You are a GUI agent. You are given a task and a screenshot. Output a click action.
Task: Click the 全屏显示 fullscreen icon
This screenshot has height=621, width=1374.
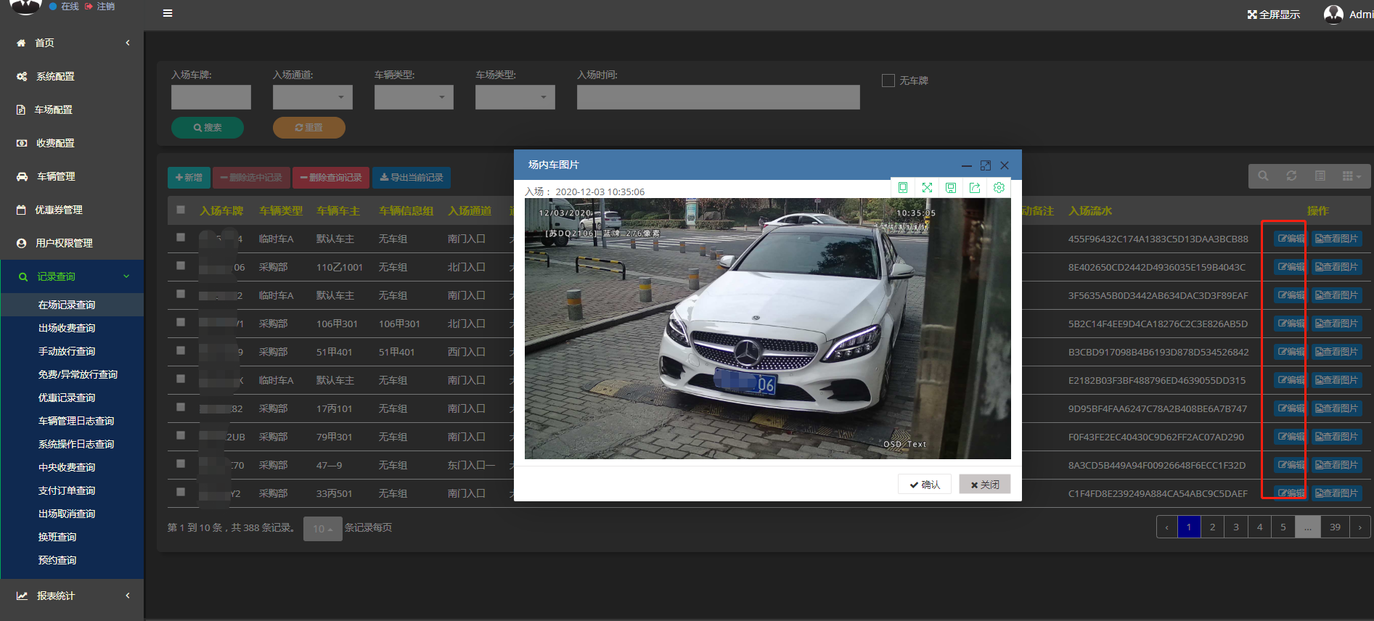[x=1252, y=15]
